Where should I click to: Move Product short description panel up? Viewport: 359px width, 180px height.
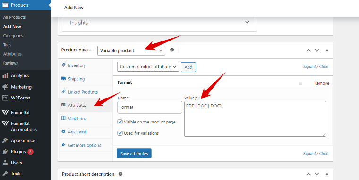(x=308, y=174)
